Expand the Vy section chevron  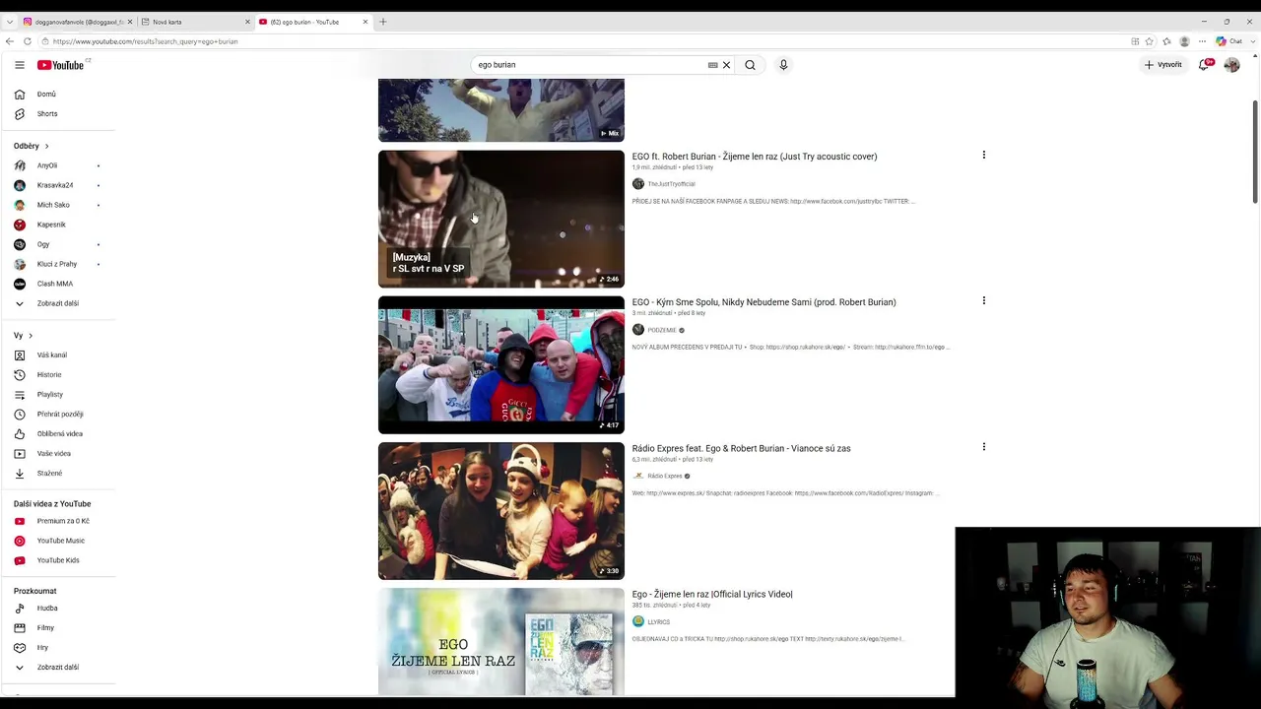pos(31,336)
